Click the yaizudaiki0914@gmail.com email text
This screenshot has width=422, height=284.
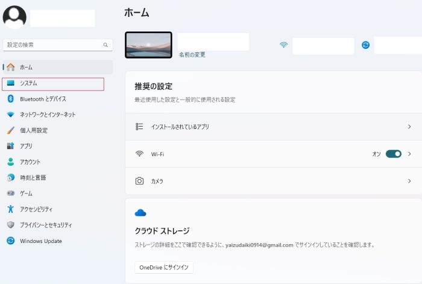pos(259,245)
